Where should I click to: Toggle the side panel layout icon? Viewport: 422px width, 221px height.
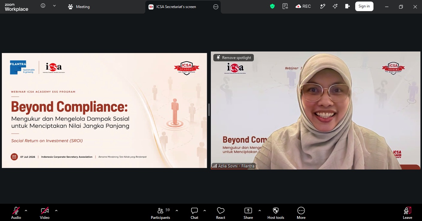point(347,6)
